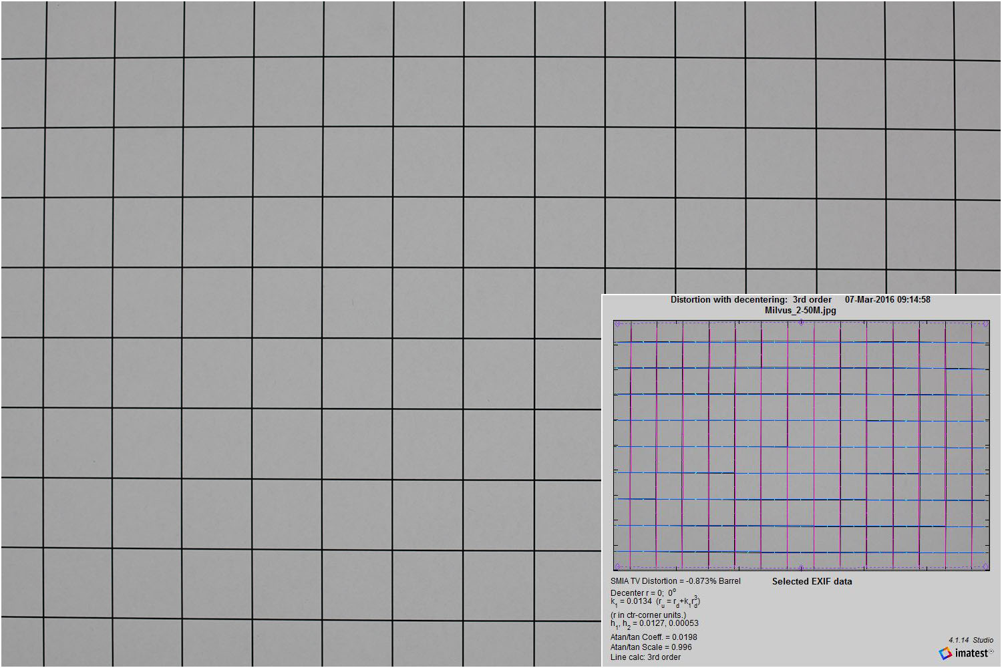Click the SMIA TV Distortion result line
Viewport: 1002px width, 668px height.
675,581
